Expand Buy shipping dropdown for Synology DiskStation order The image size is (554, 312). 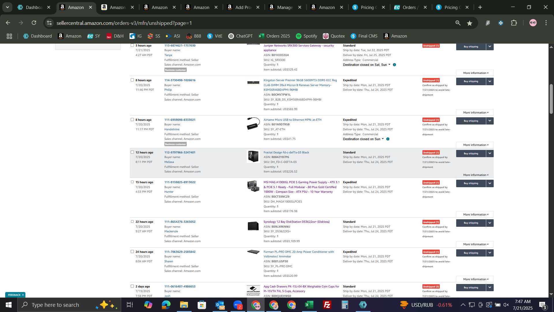[x=490, y=223]
